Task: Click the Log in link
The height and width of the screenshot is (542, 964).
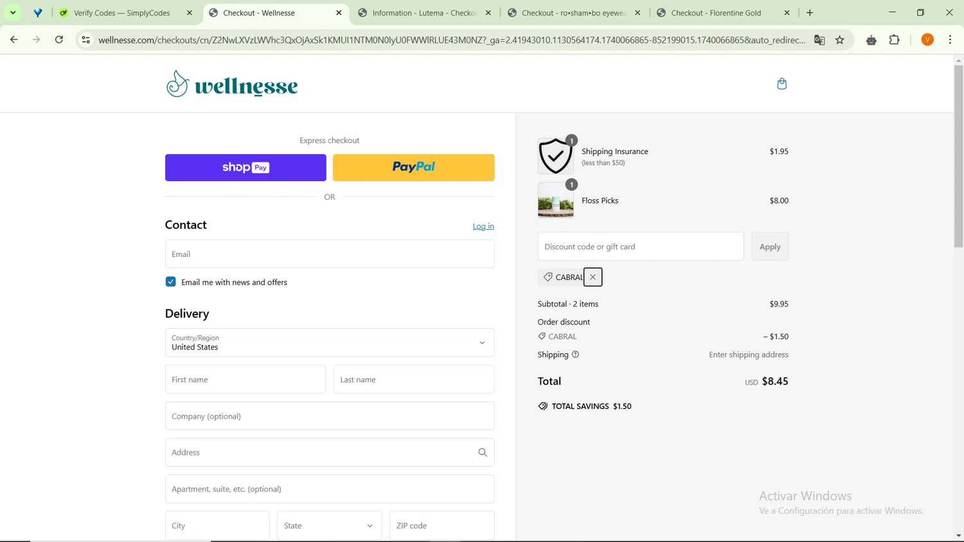Action: 483,226
